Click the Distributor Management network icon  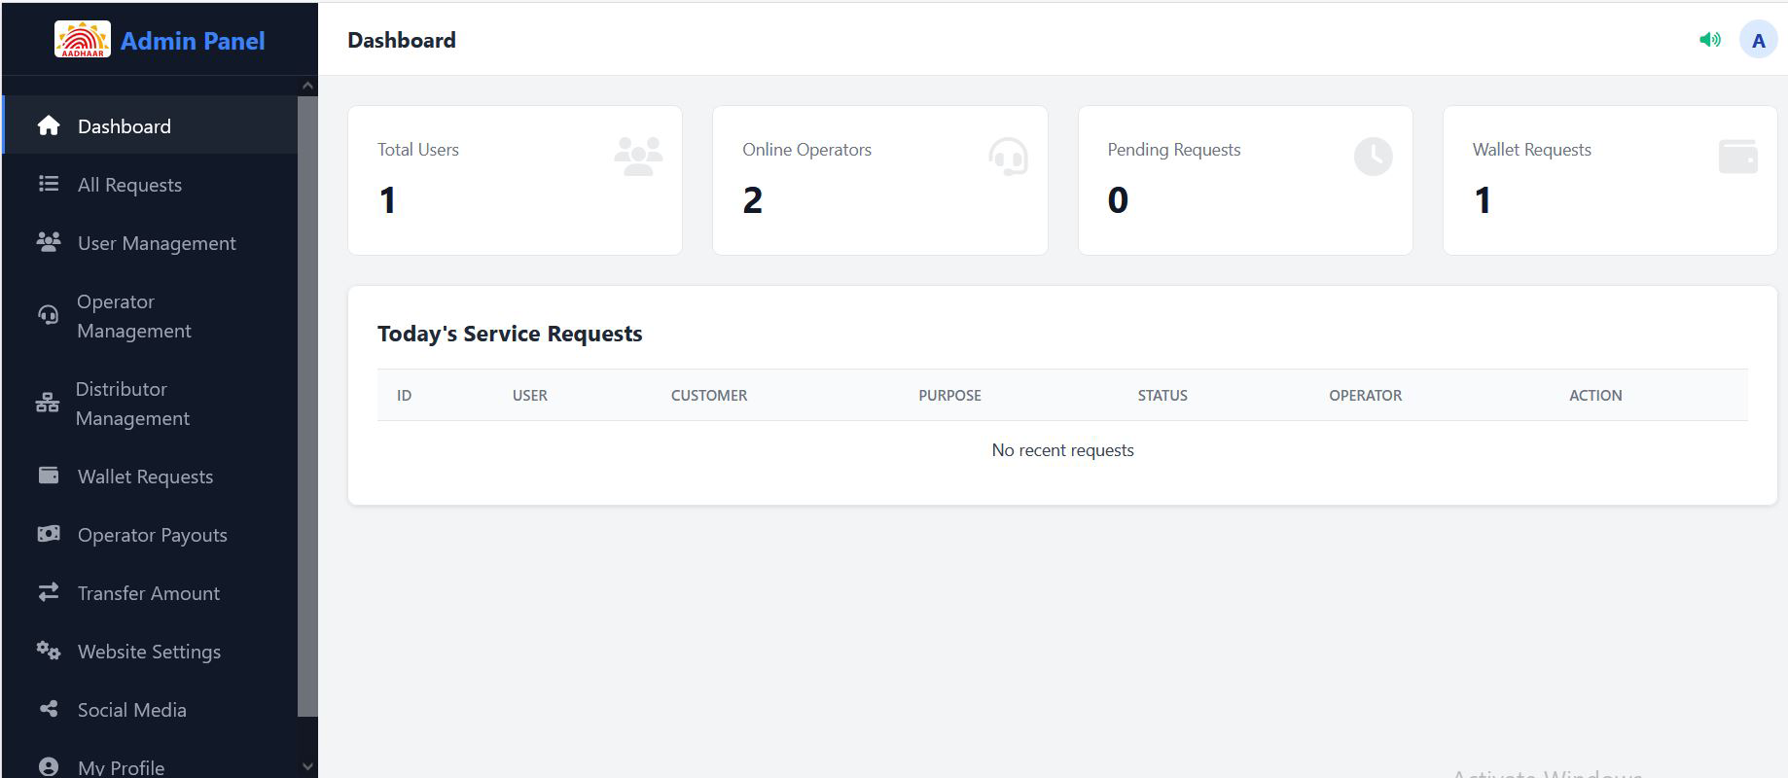point(48,403)
